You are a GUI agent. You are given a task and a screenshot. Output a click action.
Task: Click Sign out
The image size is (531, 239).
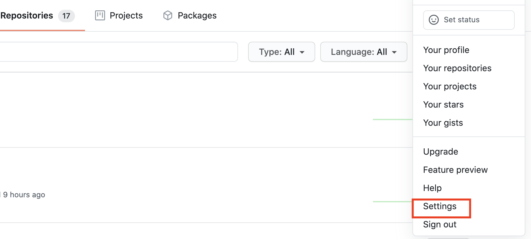click(x=439, y=224)
